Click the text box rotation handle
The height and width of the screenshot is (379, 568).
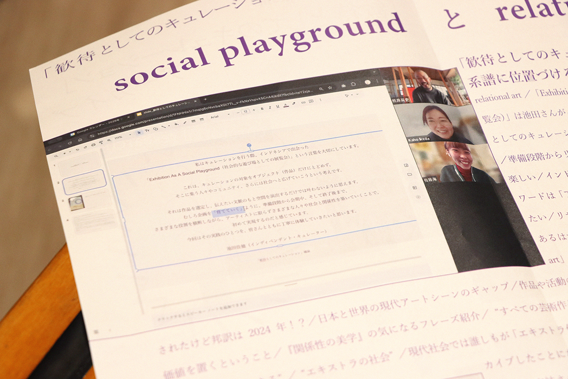coord(249,145)
